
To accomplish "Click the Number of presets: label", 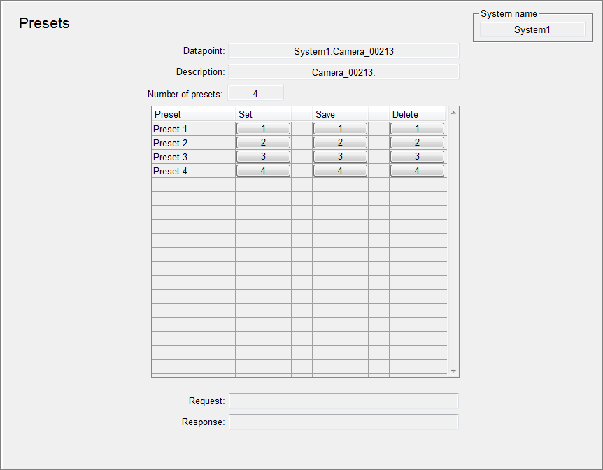I will click(x=185, y=95).
